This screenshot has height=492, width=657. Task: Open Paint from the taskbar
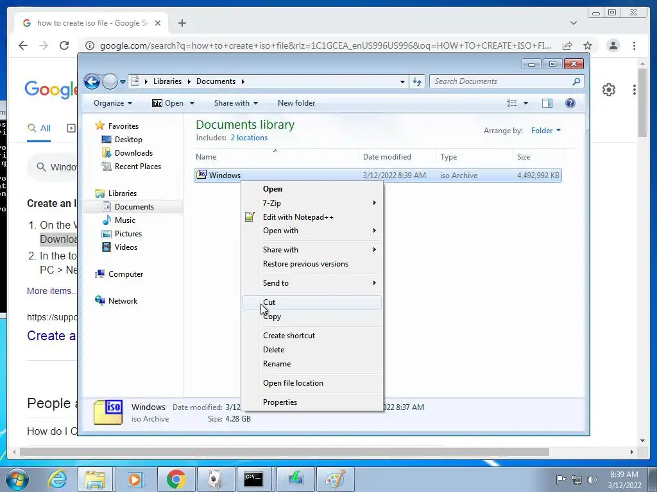pos(335,479)
